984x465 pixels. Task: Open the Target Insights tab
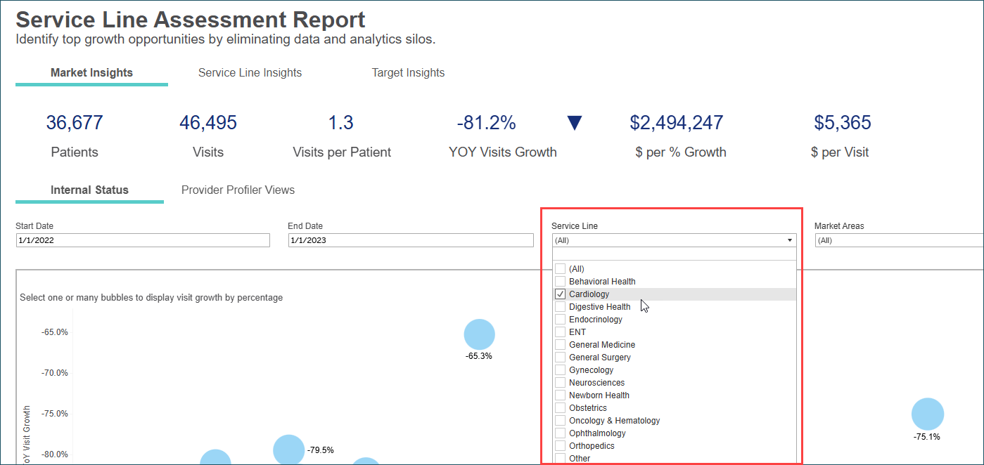point(408,73)
